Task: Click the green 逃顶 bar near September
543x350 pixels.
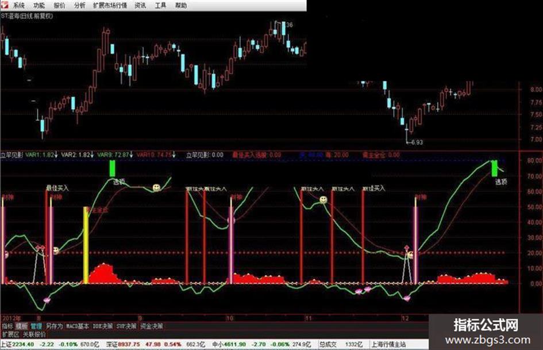Action: click(112, 169)
